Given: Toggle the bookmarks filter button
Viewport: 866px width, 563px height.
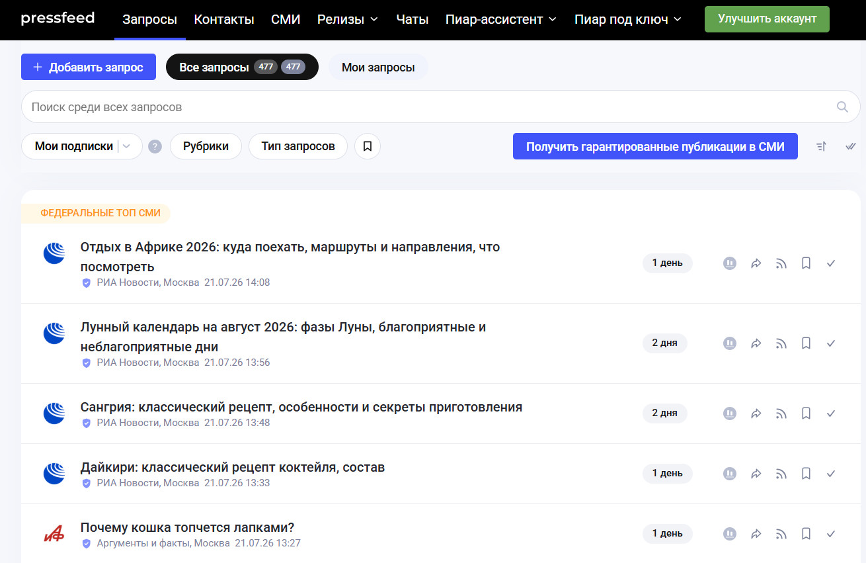Looking at the screenshot, I should (x=368, y=146).
